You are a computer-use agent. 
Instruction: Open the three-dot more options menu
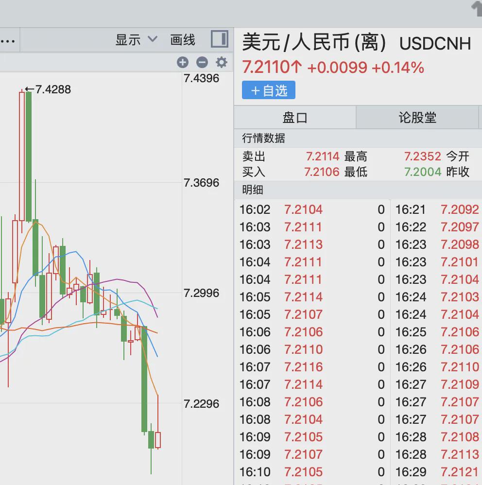point(7,40)
